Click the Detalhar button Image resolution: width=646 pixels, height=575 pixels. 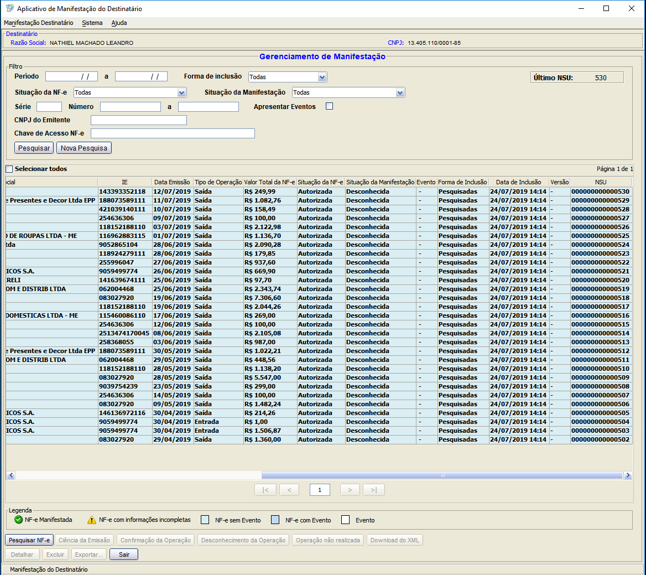tap(22, 555)
